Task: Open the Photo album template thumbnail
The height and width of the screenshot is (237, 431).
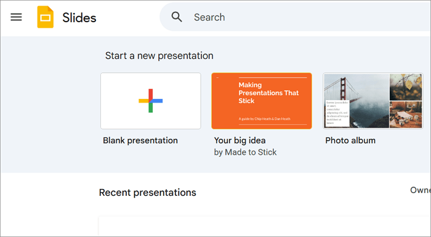Action: click(x=373, y=101)
